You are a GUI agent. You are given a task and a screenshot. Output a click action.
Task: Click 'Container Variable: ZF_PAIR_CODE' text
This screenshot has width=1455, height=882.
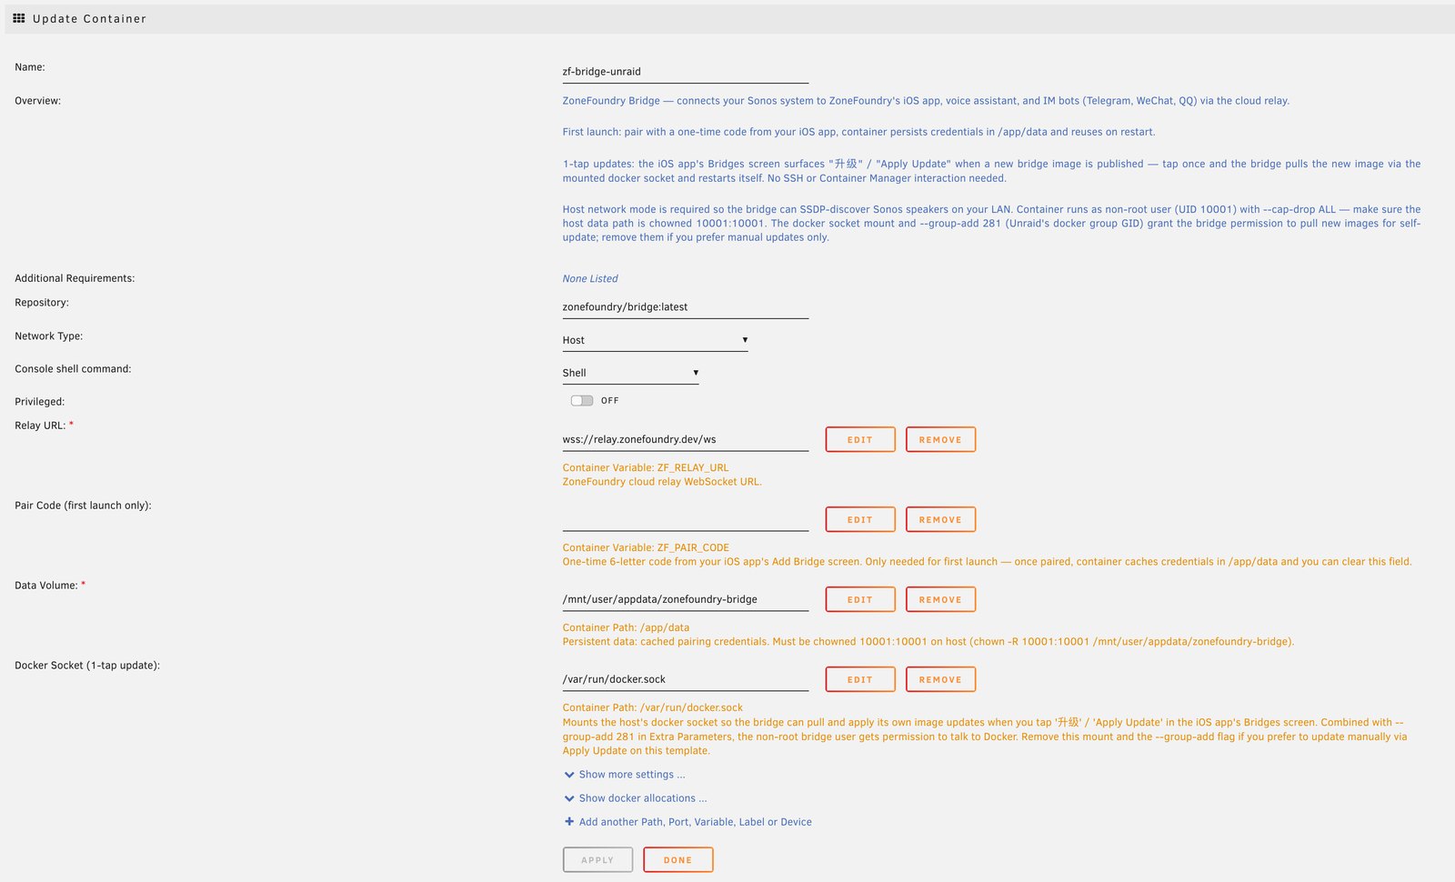(646, 547)
